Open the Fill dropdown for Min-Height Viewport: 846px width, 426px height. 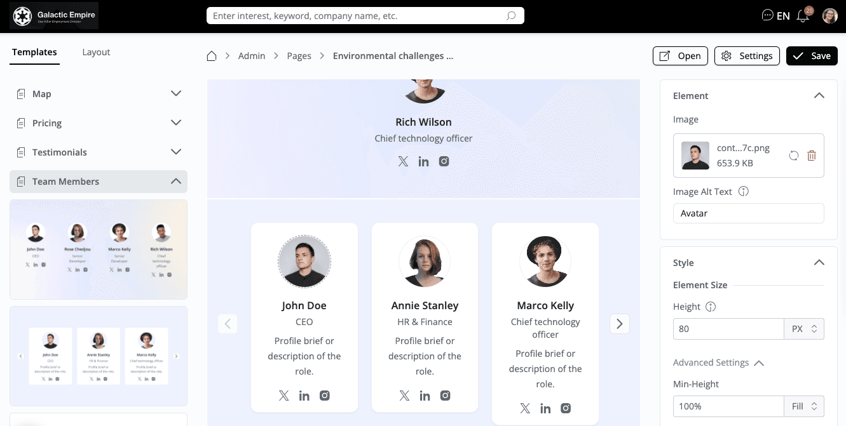[804, 406]
